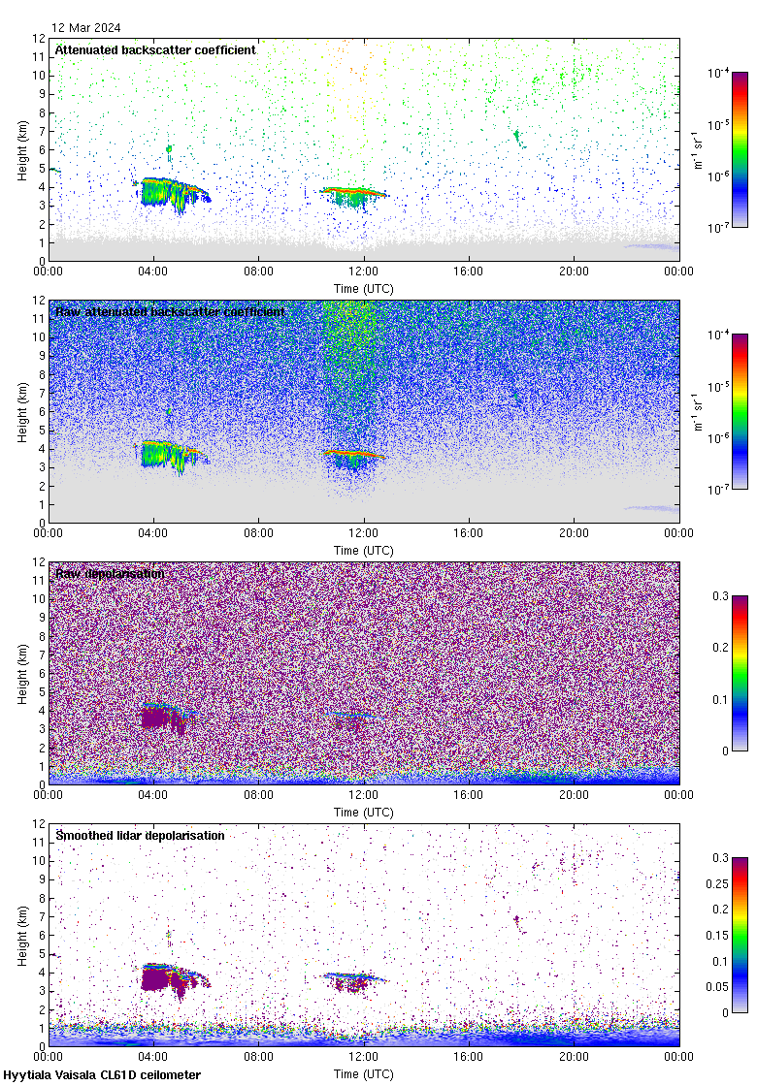Click the 10⁻⁷ tick on Raw attenuated backscatter colorbar
Viewport: 757px width, 1086px height.
click(x=718, y=489)
